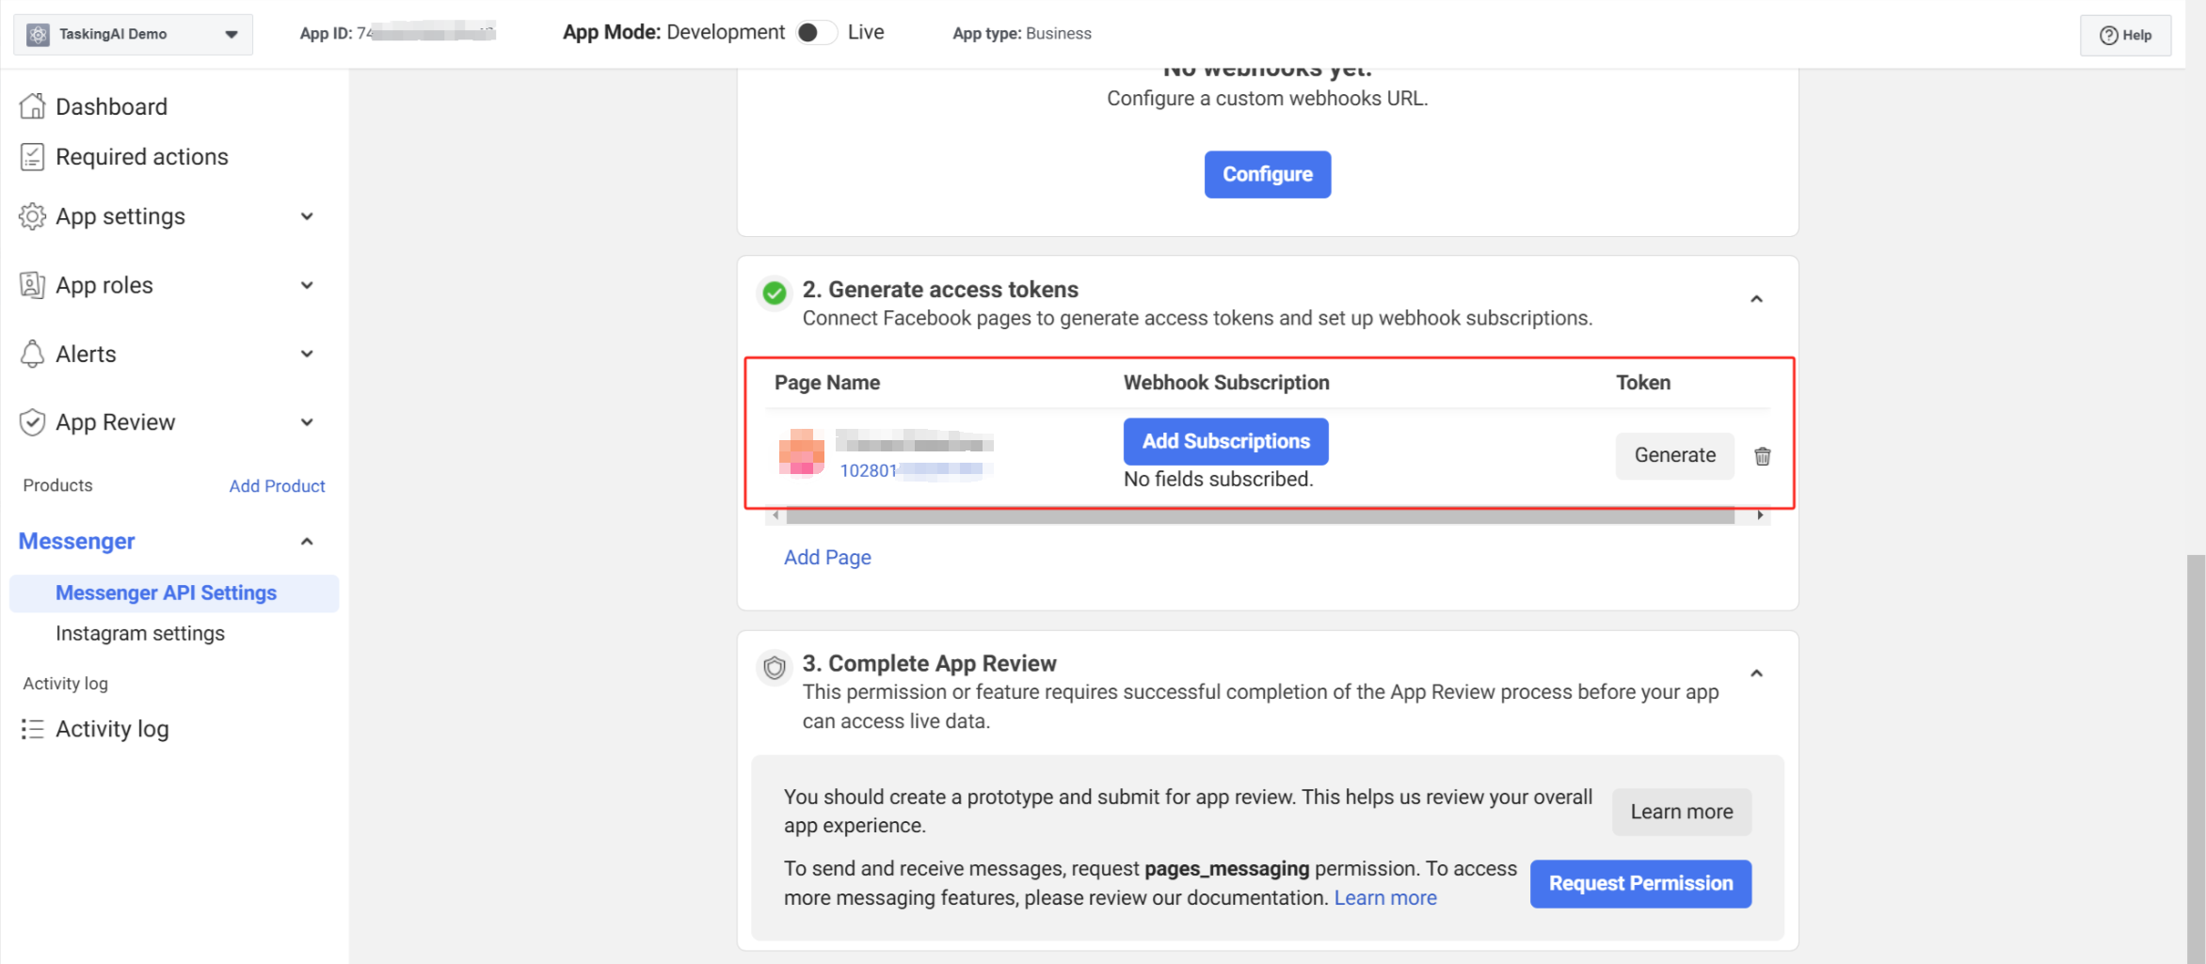The width and height of the screenshot is (2206, 964).
Task: Click the horizontal scrollbar under the table
Action: [x=1260, y=515]
